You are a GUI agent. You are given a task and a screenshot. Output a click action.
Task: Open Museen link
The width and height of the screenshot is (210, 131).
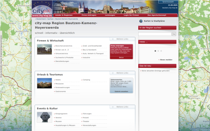(x=58, y=122)
